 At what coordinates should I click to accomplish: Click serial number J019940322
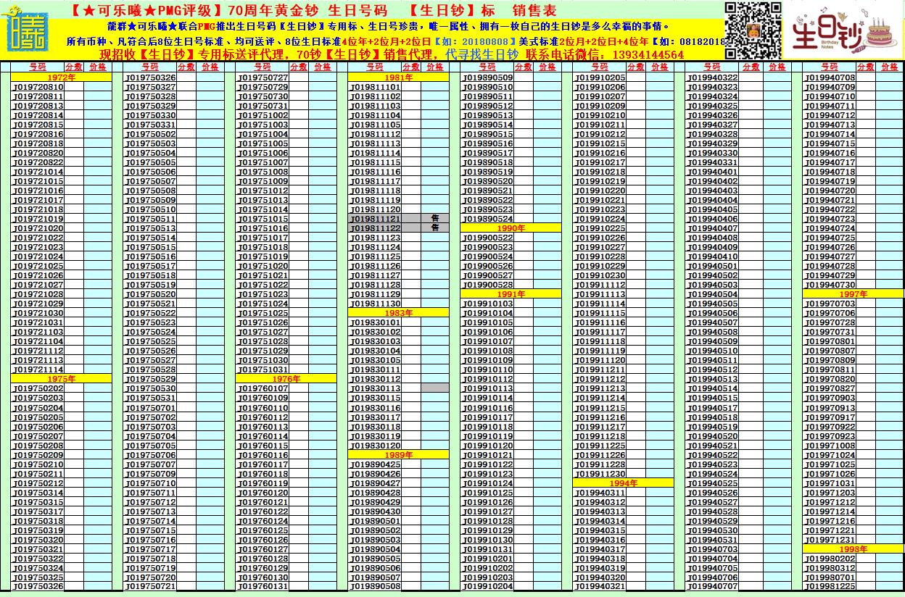pos(713,78)
